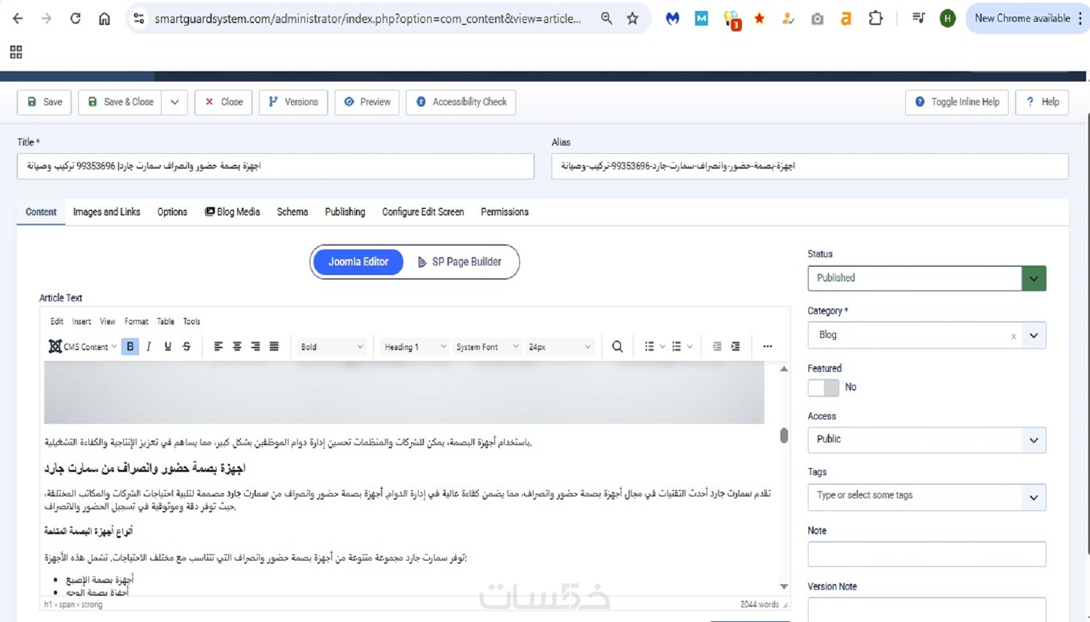Viewport: 1090px width, 622px height.
Task: Open article Versions
Action: coord(293,102)
